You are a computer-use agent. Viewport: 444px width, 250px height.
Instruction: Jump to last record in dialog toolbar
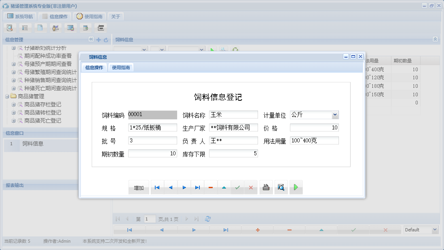pos(197,188)
